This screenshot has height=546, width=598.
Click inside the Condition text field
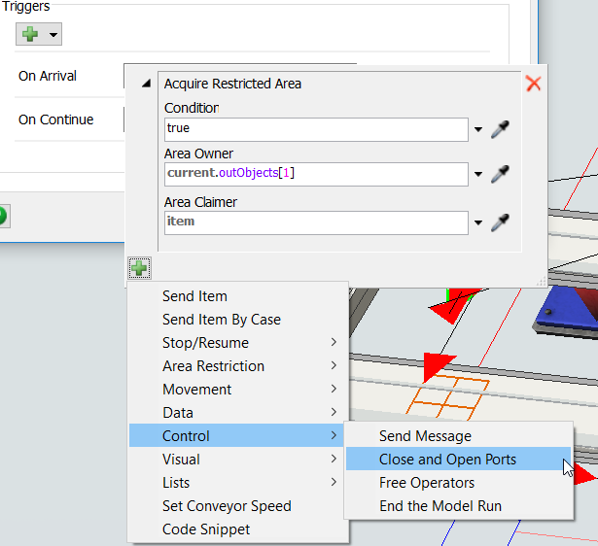point(316,128)
